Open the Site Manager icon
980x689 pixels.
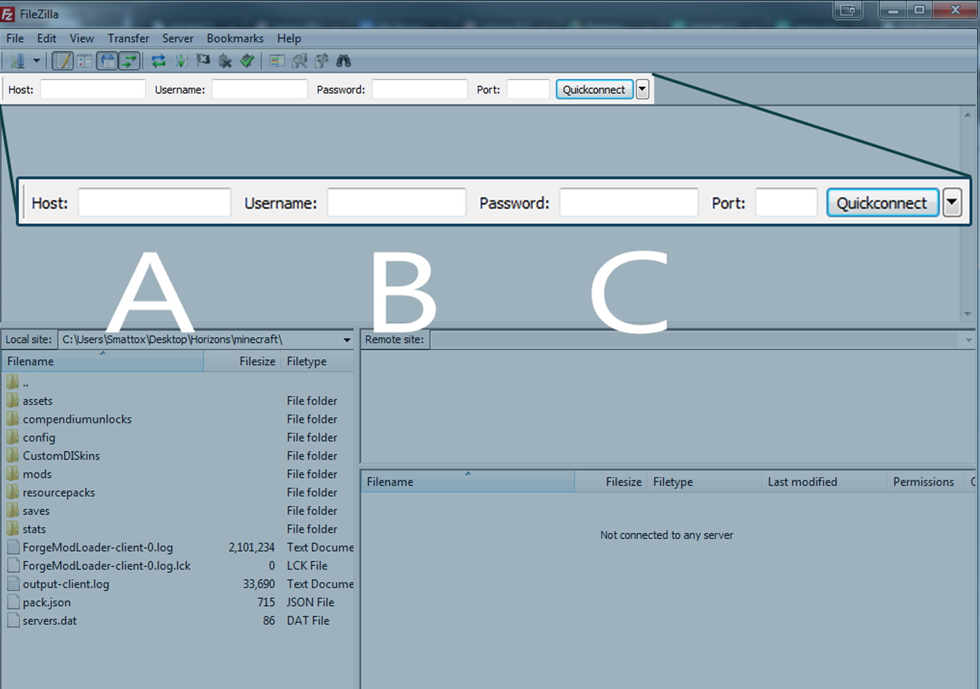click(17, 62)
